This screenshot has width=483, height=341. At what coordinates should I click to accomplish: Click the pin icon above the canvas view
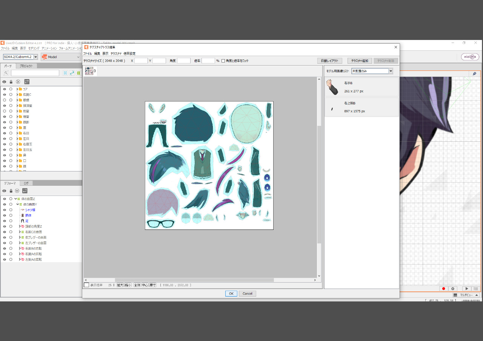click(474, 73)
